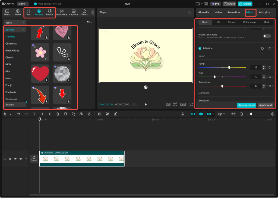Select the Stickers panel icon
278x198 pixels.
pos(39,12)
